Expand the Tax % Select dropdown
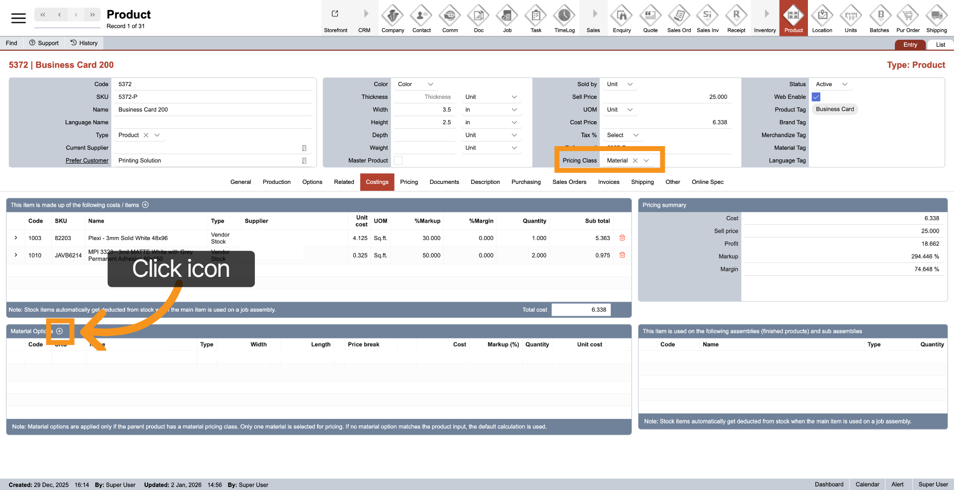 click(x=636, y=135)
